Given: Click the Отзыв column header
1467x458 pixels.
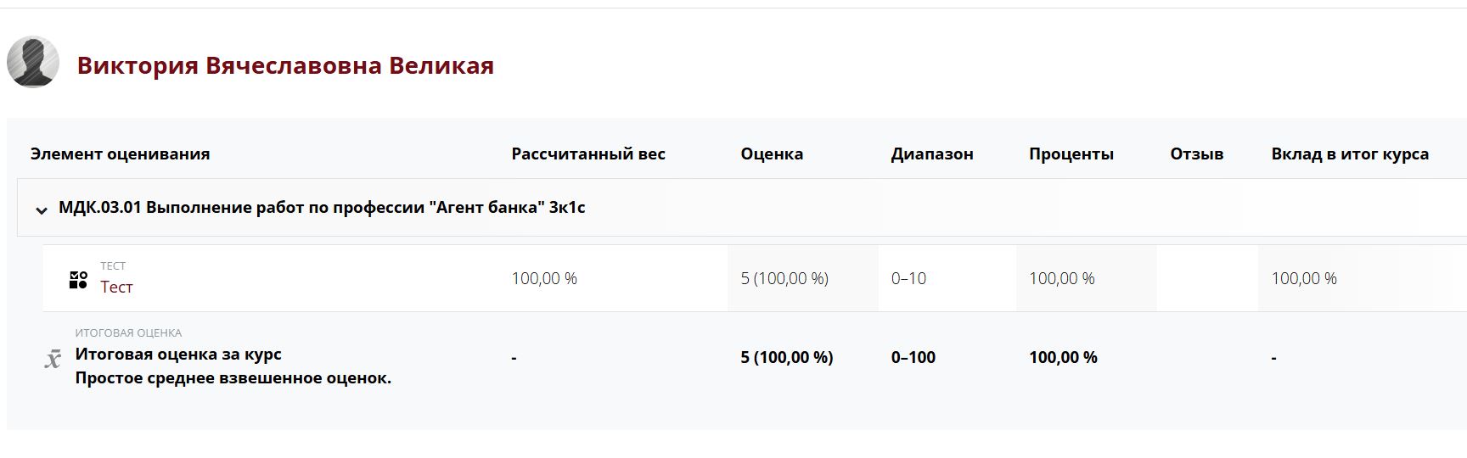Looking at the screenshot, I should [x=1197, y=154].
